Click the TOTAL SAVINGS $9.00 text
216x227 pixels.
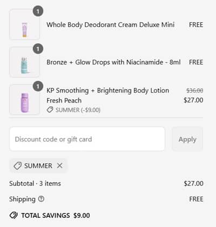click(56, 216)
